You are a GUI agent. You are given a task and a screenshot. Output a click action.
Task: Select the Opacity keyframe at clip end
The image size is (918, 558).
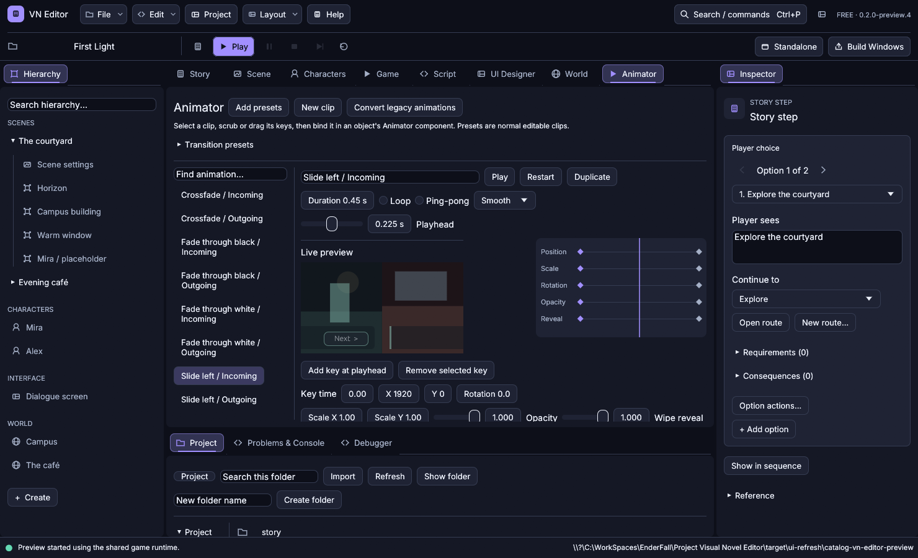click(x=699, y=302)
